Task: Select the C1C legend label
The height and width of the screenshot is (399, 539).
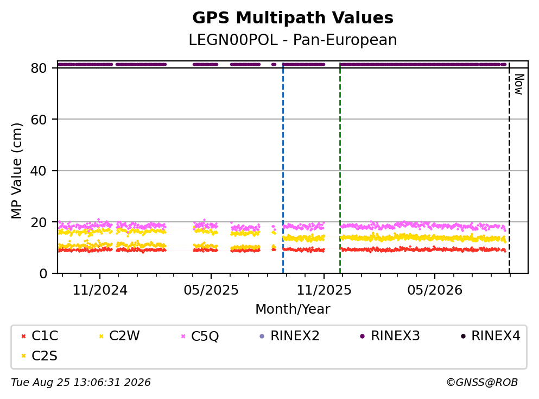Action: click(x=45, y=336)
